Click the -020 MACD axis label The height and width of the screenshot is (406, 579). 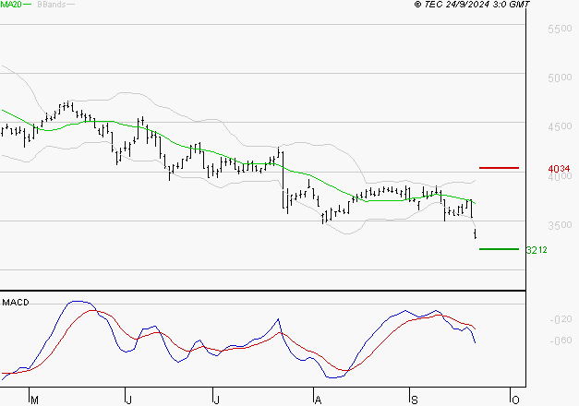[561, 319]
